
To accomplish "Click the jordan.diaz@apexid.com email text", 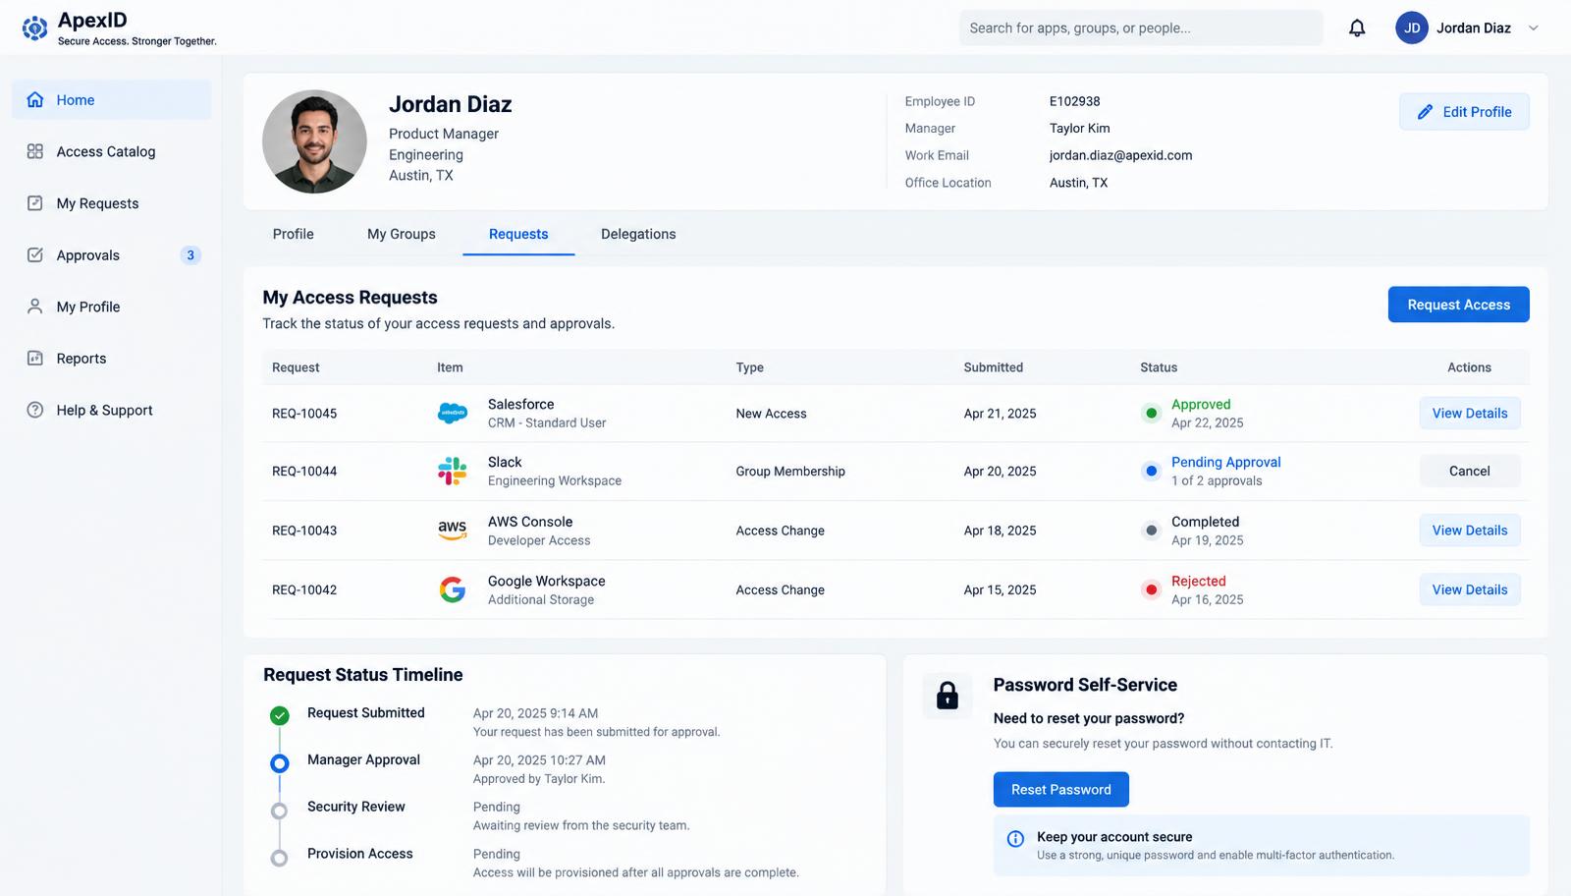I will pos(1120,155).
